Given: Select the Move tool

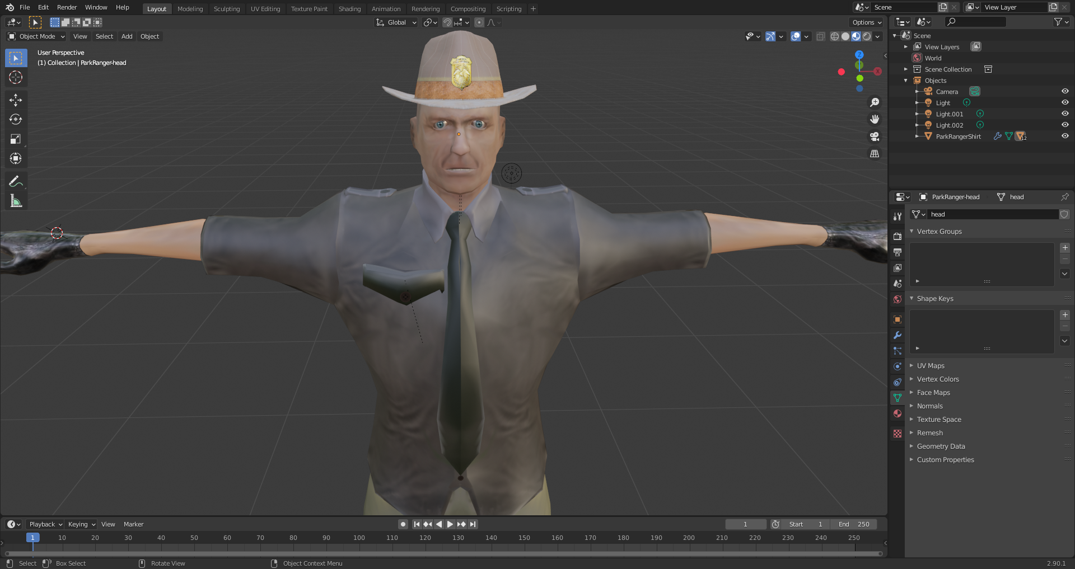Looking at the screenshot, I should pyautogui.click(x=16, y=100).
